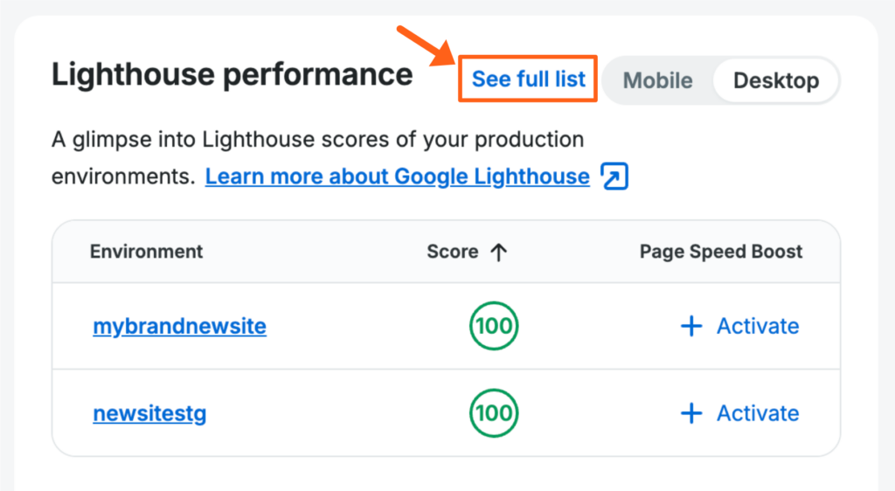Screen dimensions: 895x491
Task: Open the mybrandnewsite environment link
Action: tap(179, 327)
